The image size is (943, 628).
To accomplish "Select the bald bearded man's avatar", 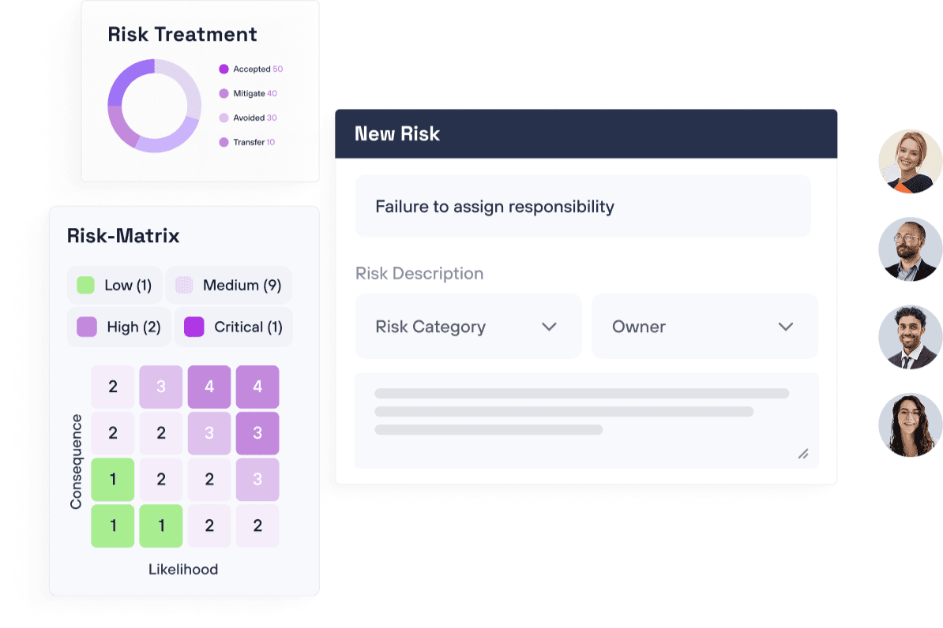I will (x=910, y=249).
